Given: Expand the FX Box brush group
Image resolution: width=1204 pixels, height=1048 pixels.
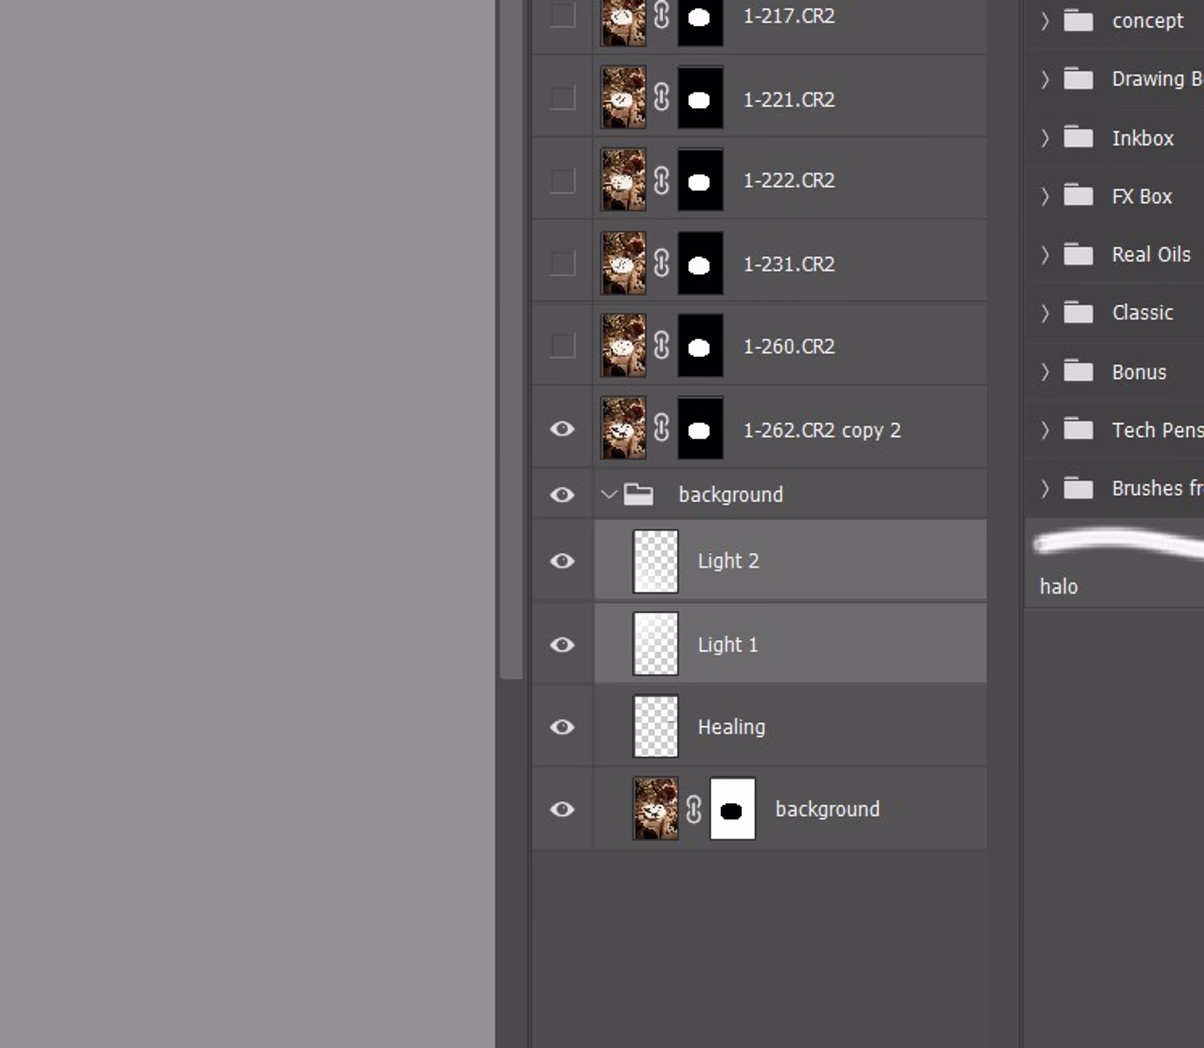Looking at the screenshot, I should click(1045, 196).
